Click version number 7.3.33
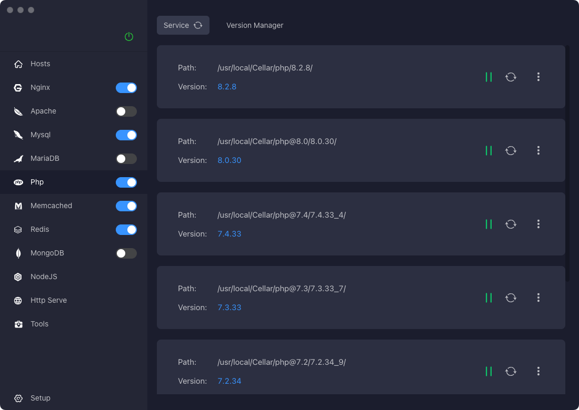Viewport: 579px width, 410px height. (x=229, y=307)
